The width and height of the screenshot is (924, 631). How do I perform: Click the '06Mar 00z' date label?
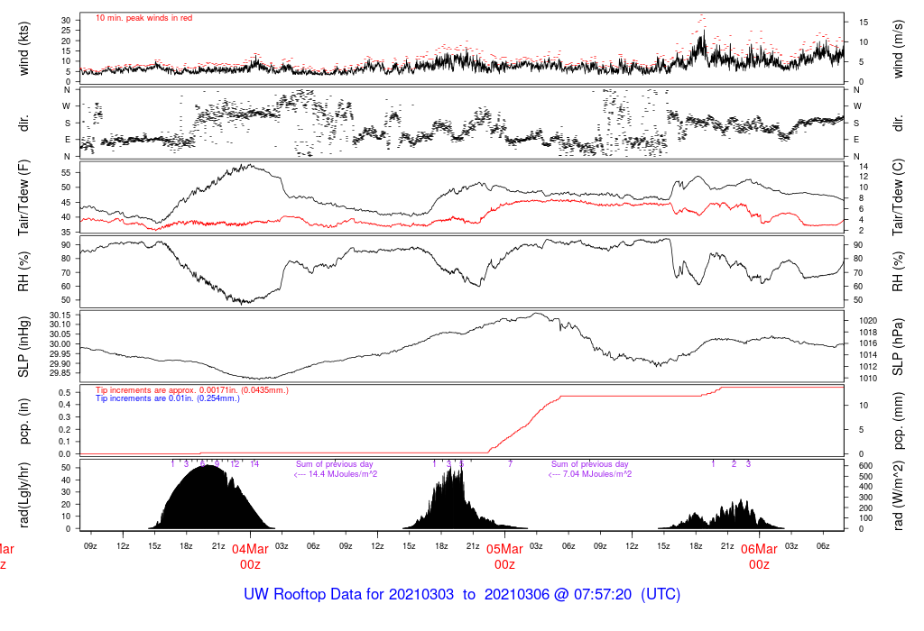tap(759, 557)
